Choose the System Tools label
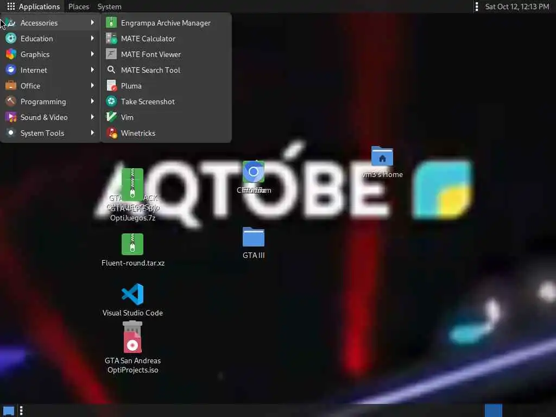 42,133
